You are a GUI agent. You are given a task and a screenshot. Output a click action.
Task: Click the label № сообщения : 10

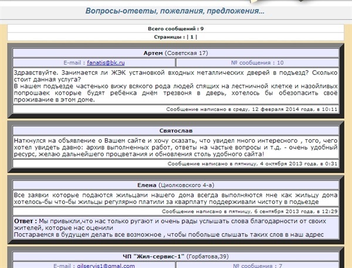tap(258, 63)
